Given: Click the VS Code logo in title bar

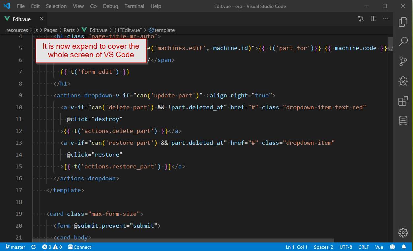Looking at the screenshot, I should pos(7,6).
